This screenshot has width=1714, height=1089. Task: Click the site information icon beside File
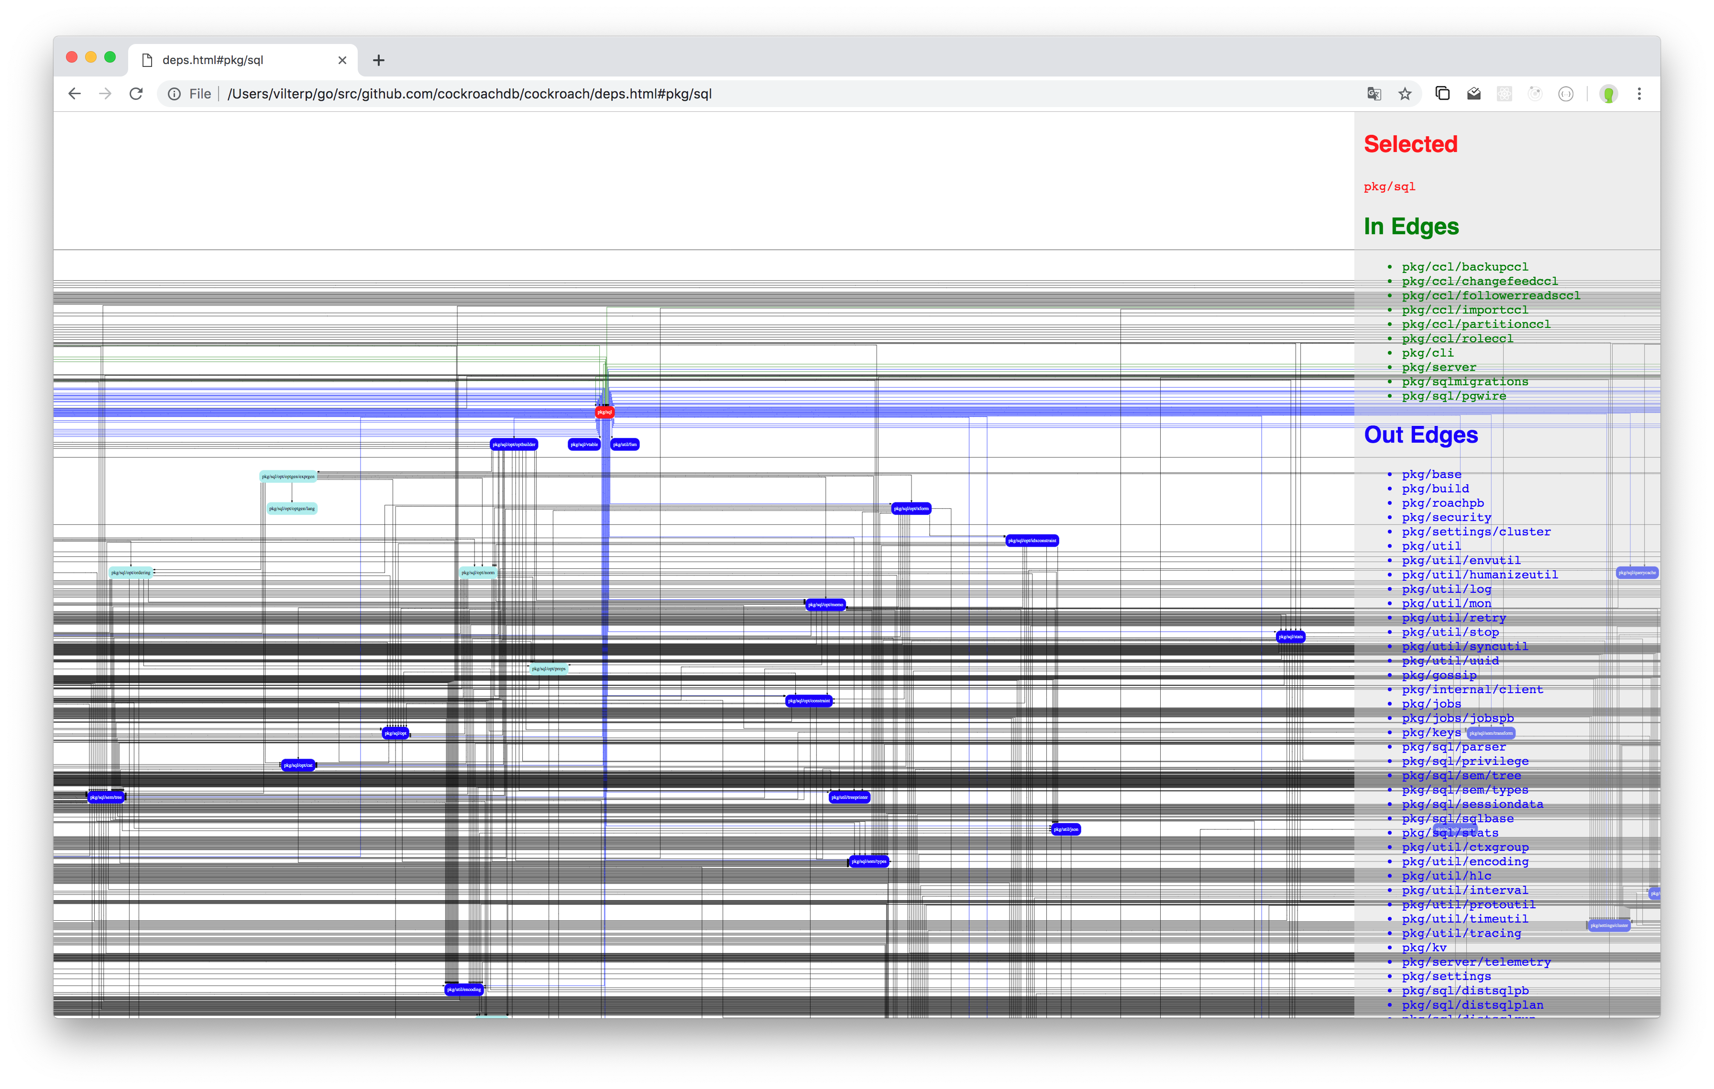tap(175, 94)
